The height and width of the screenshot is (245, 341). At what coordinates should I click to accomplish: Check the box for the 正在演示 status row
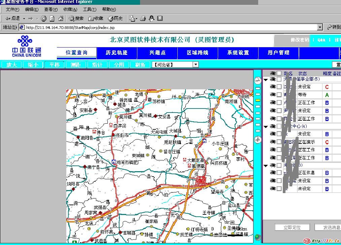279,142
